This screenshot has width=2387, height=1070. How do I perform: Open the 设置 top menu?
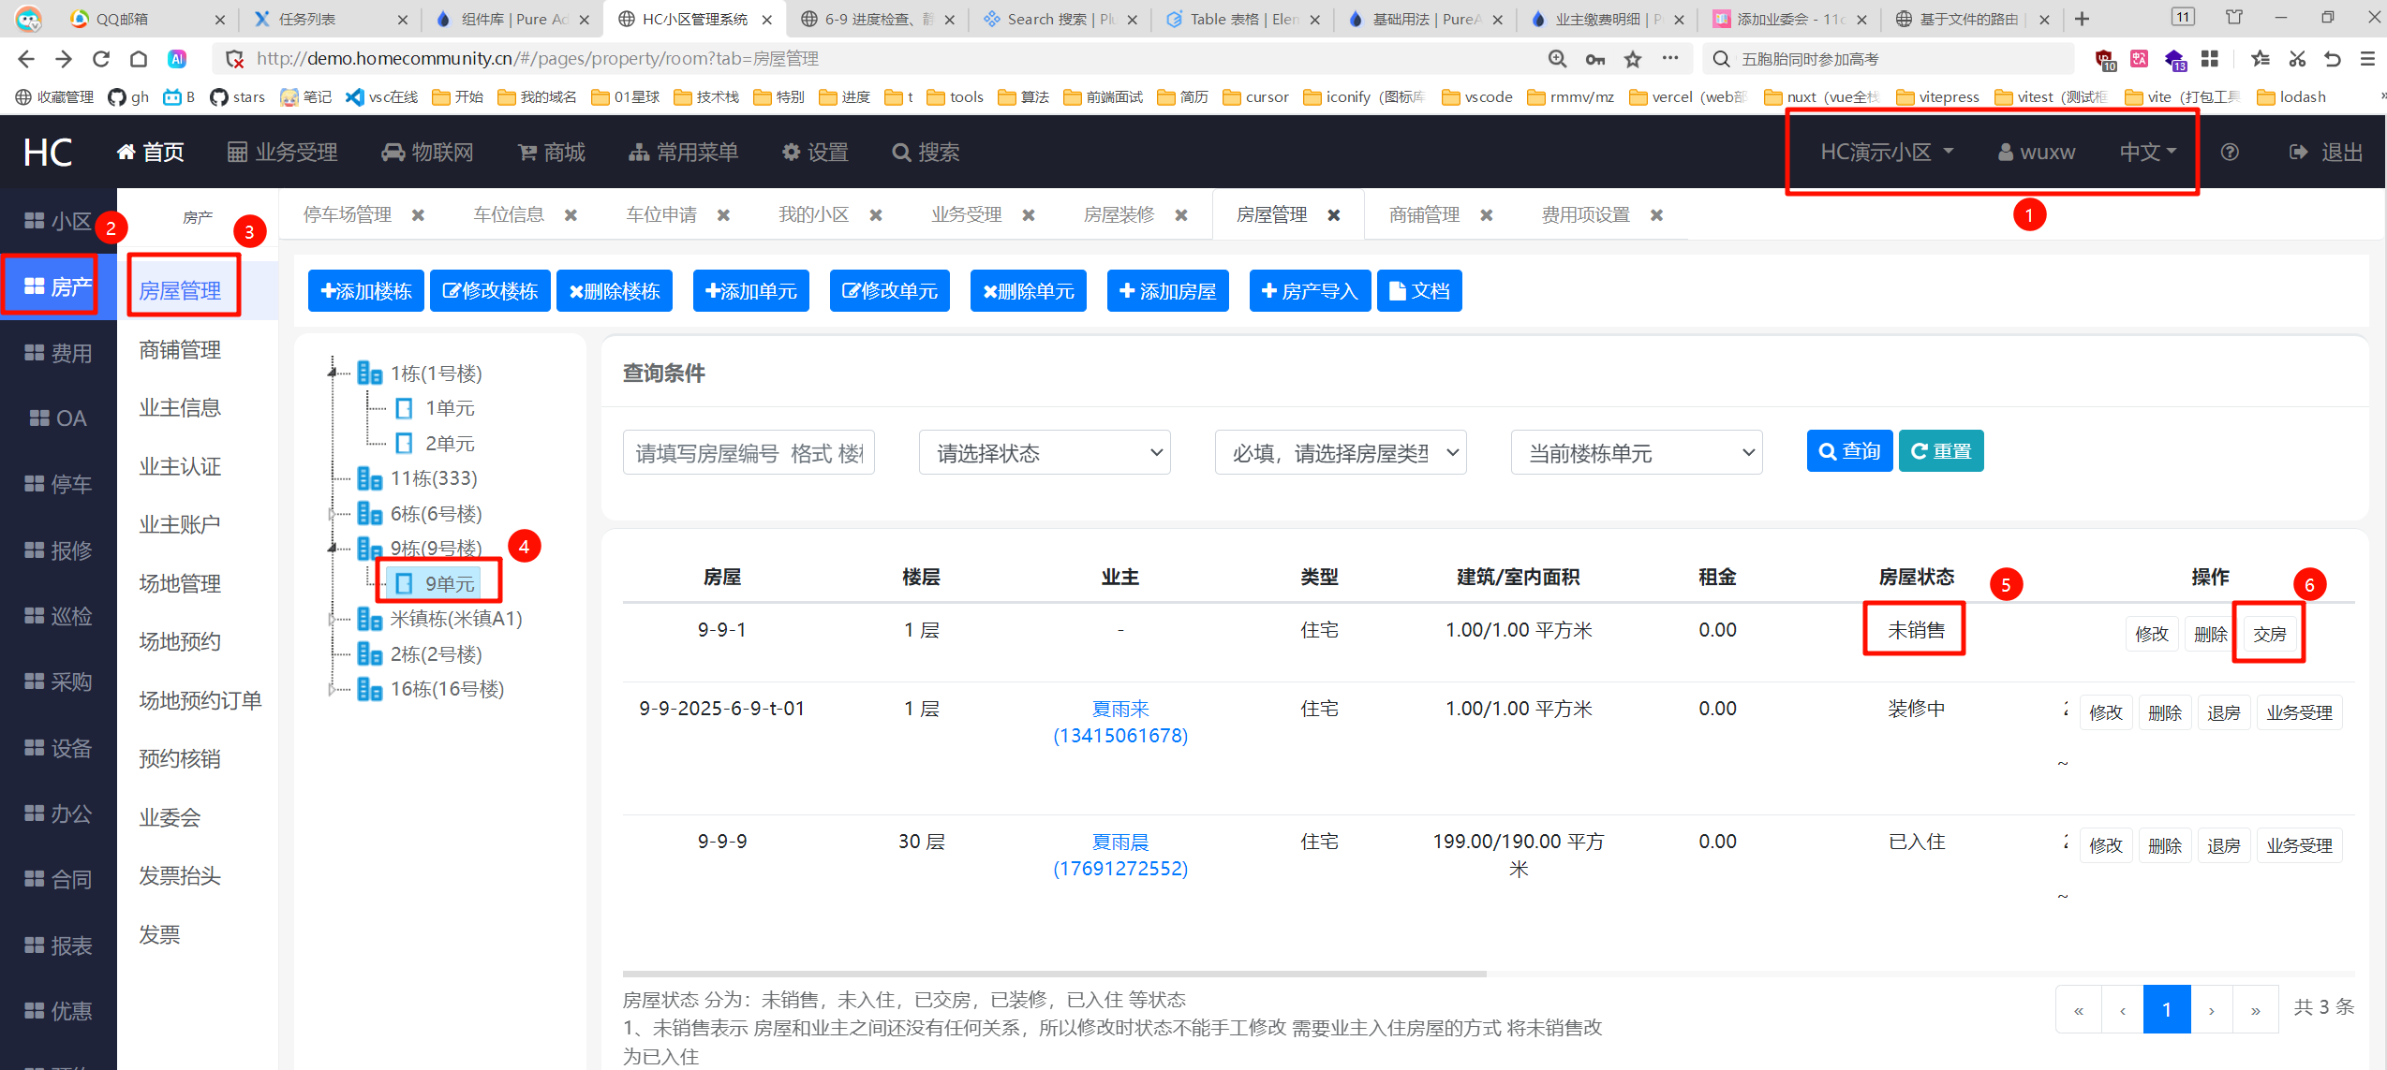pyautogui.click(x=815, y=152)
